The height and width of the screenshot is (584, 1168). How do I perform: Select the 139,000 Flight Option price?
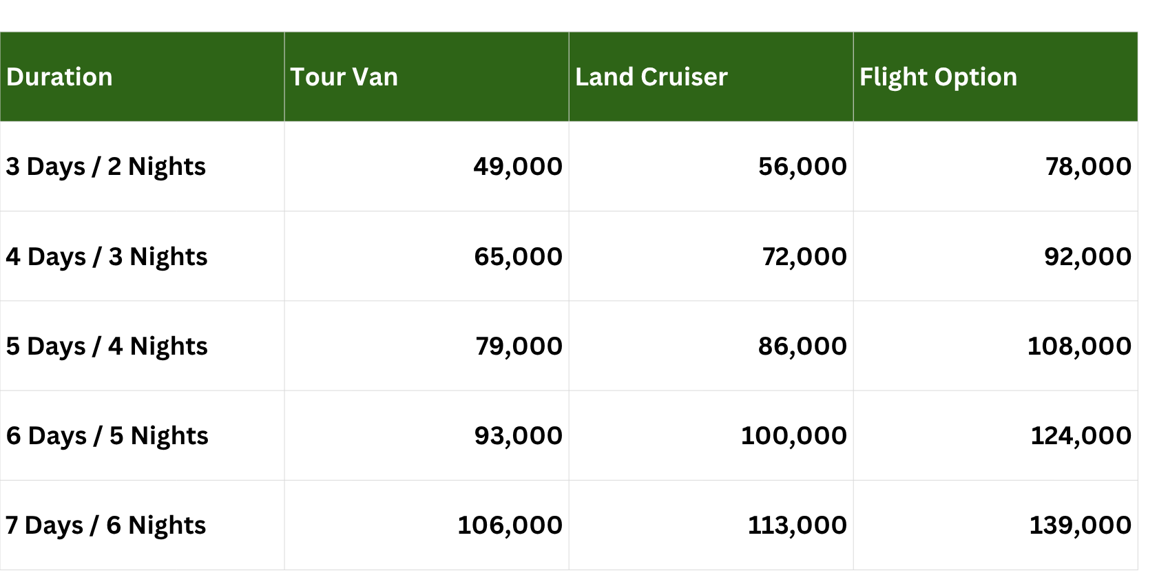pos(1080,525)
